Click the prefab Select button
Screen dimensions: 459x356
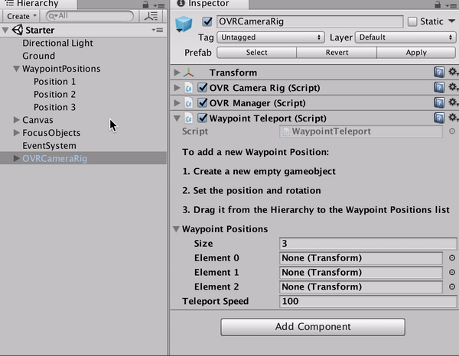click(257, 53)
